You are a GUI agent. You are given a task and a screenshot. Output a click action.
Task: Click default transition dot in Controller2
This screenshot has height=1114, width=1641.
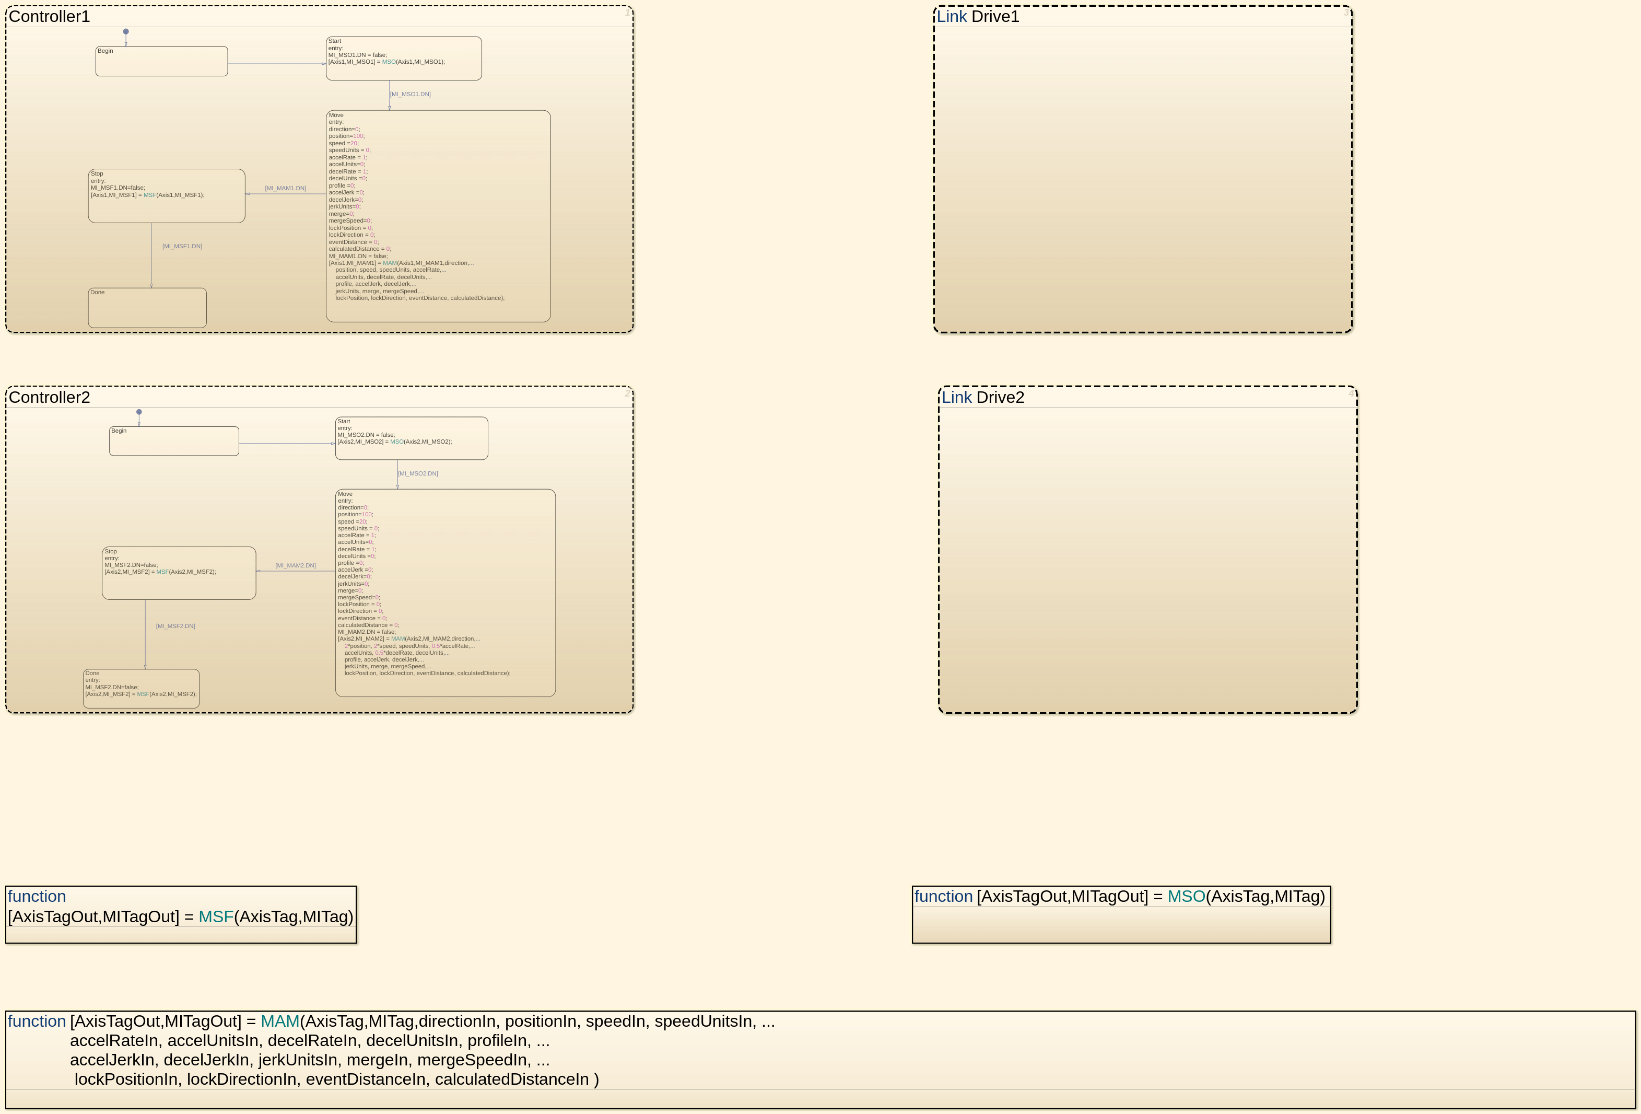pos(139,412)
